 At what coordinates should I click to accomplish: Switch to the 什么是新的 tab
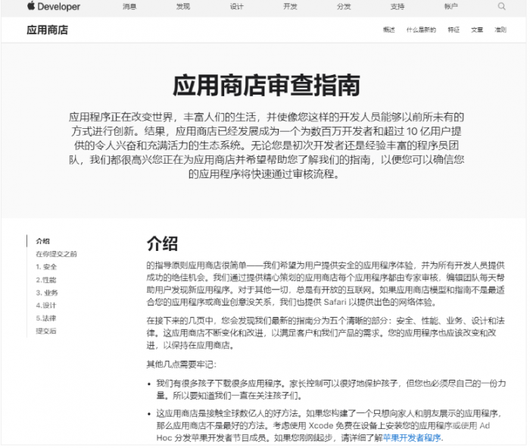click(x=421, y=30)
